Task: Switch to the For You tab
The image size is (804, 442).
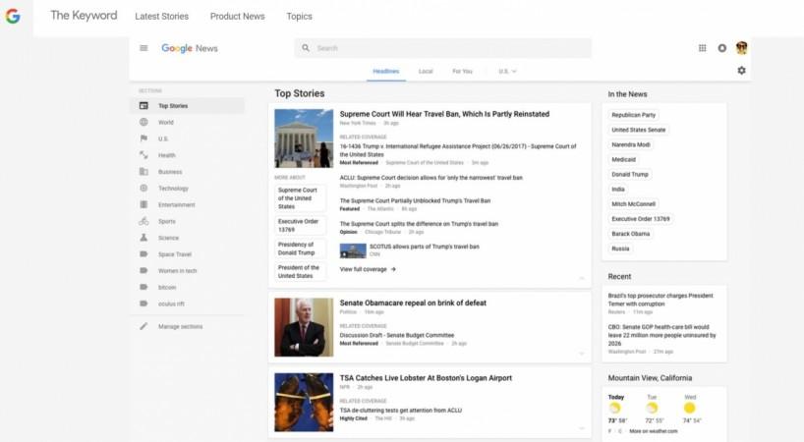Action: coord(462,72)
